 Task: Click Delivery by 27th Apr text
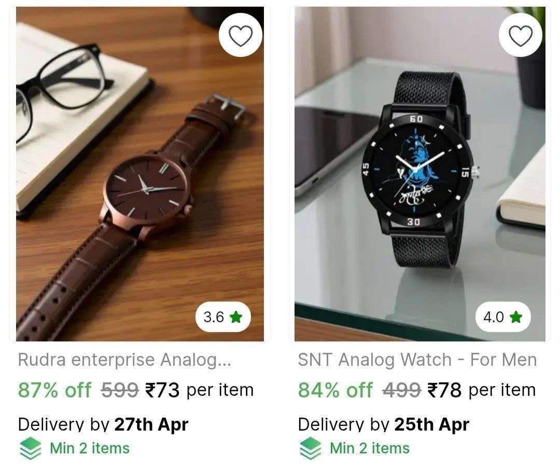(x=103, y=425)
